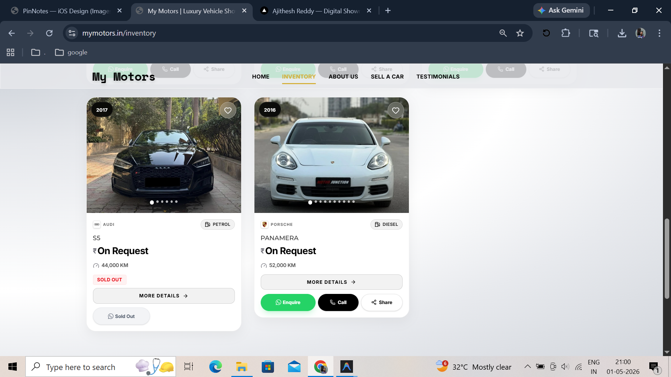Open SELL A CAR page

pyautogui.click(x=387, y=77)
